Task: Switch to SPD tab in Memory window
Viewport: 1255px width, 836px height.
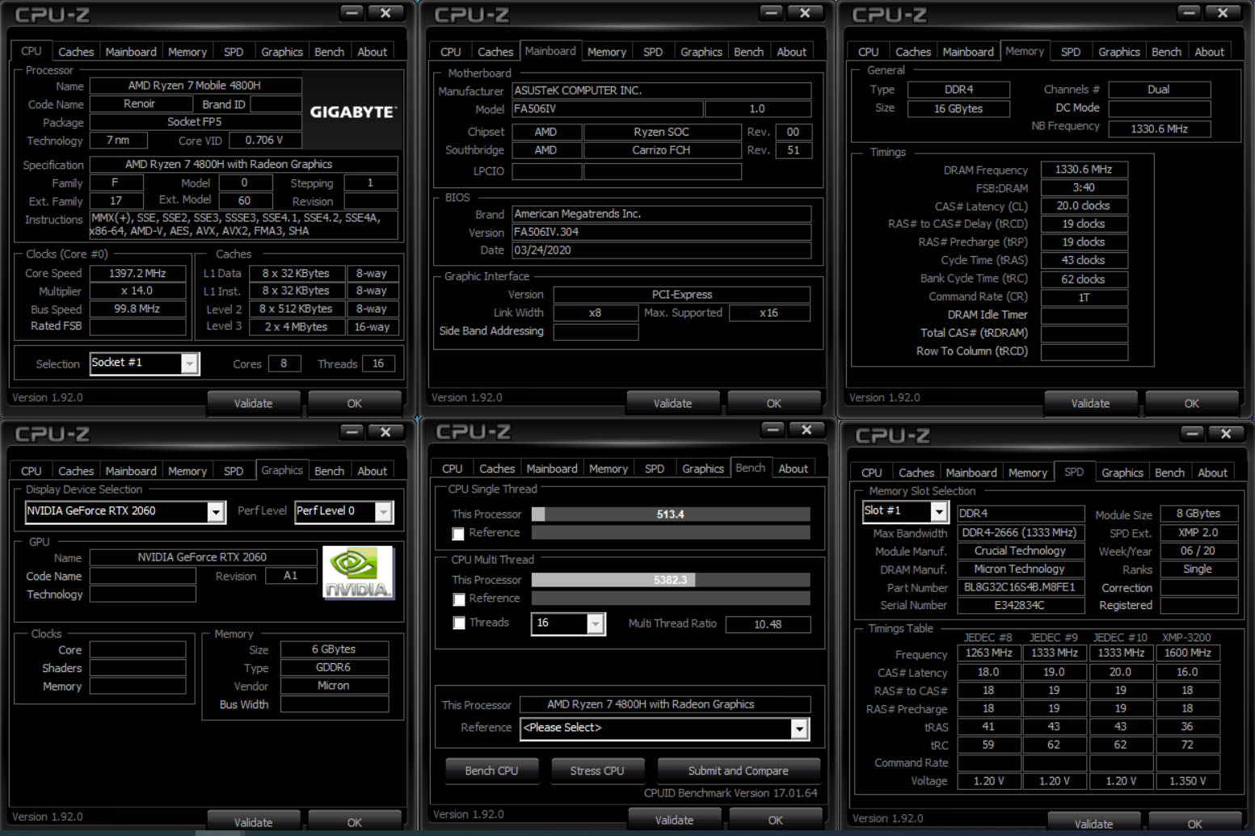Action: (x=1071, y=52)
